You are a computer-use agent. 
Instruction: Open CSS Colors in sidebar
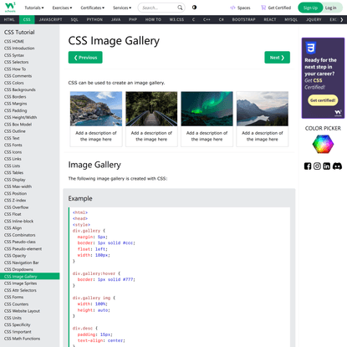click(x=29, y=83)
